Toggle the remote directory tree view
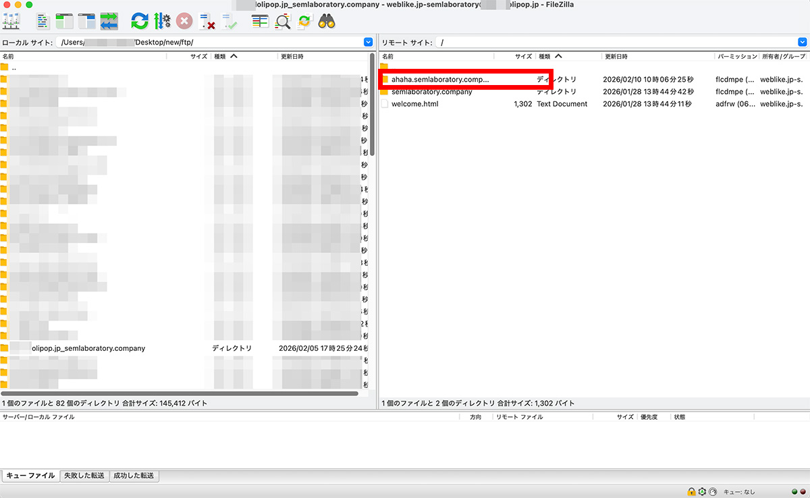This screenshot has width=810, height=498. point(87,21)
